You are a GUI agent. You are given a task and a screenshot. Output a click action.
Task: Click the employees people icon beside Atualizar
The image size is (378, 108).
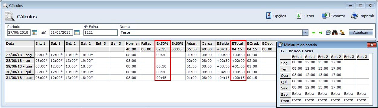point(342,32)
